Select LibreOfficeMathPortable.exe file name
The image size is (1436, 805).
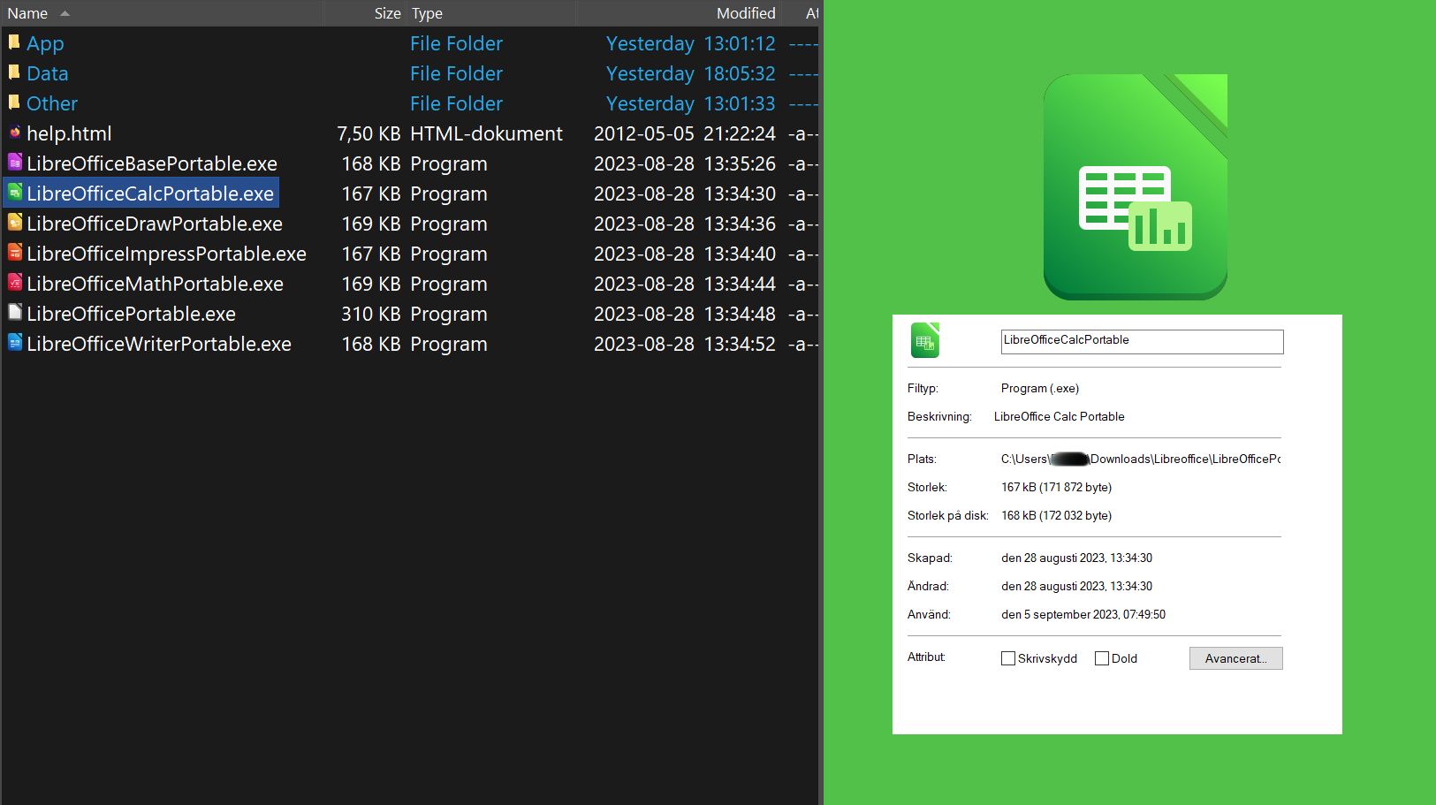155,284
